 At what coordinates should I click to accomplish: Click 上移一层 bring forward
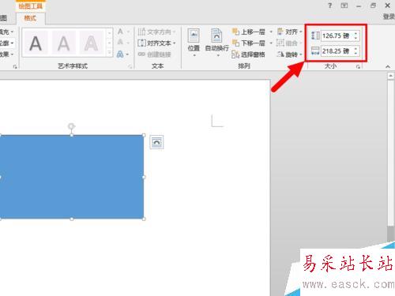point(249,32)
